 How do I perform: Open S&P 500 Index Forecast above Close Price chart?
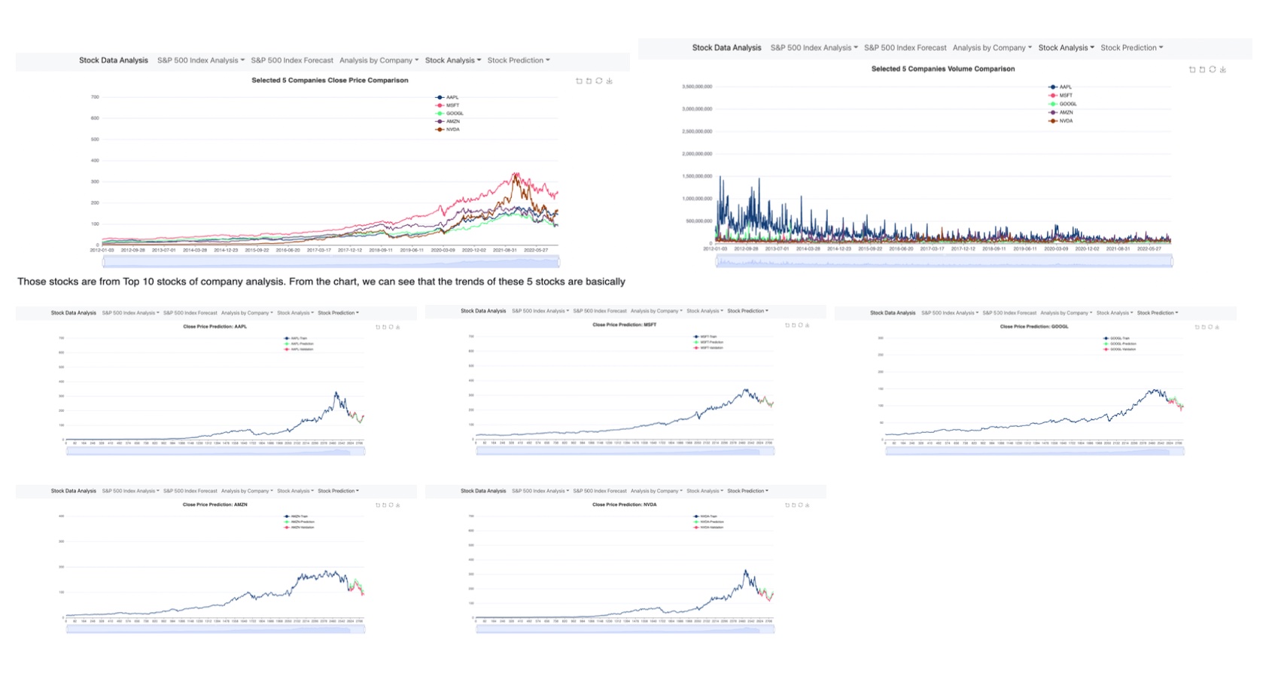click(x=292, y=60)
